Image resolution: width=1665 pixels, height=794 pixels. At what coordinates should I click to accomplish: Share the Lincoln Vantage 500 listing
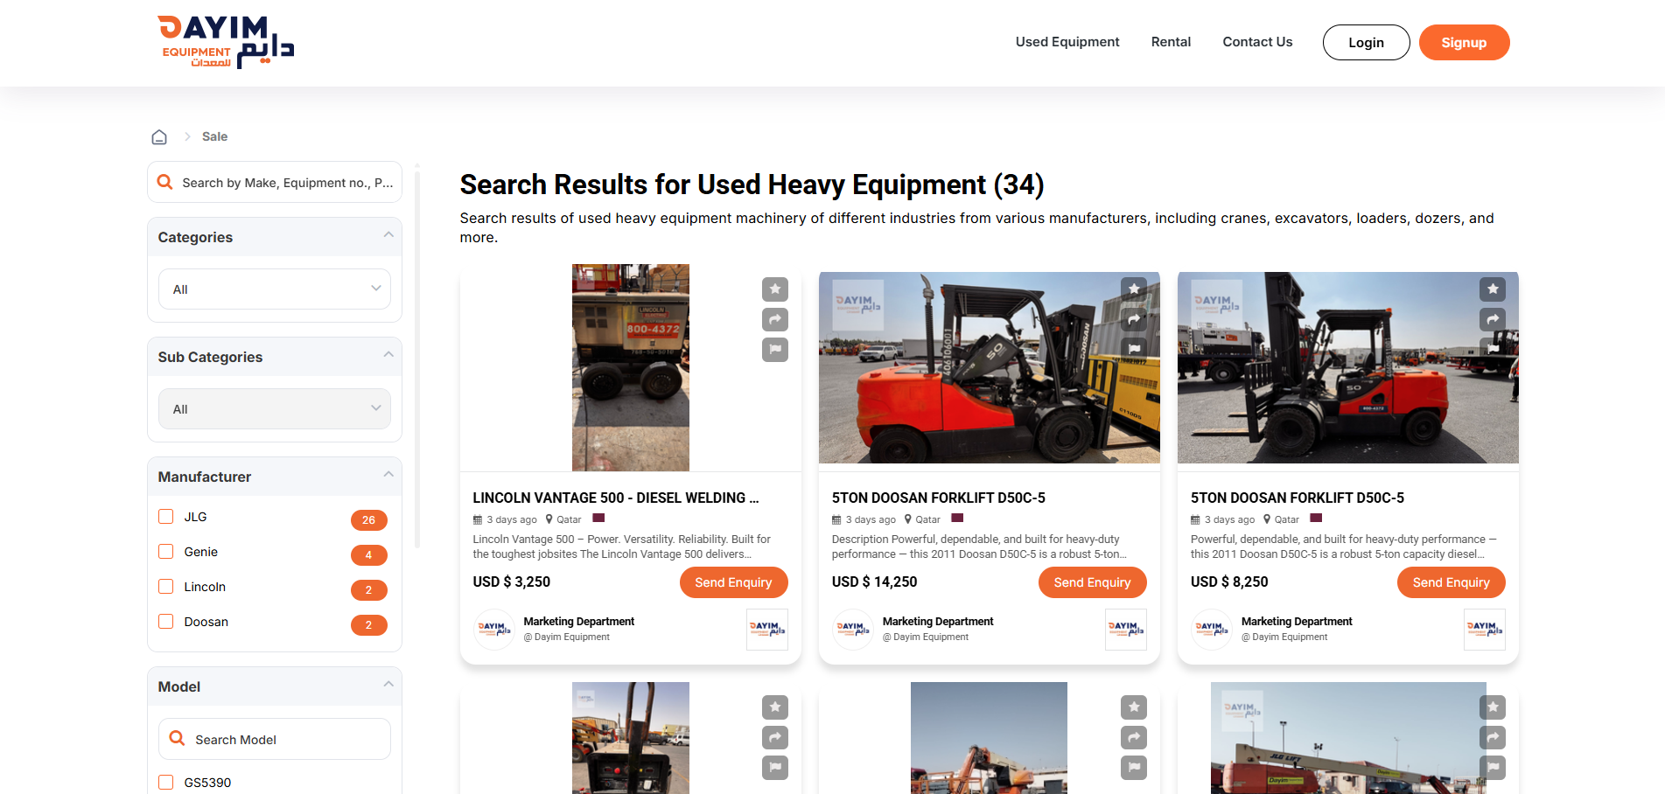click(x=774, y=320)
